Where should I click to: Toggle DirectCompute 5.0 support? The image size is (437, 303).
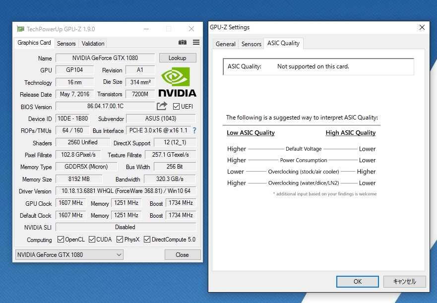click(146, 239)
